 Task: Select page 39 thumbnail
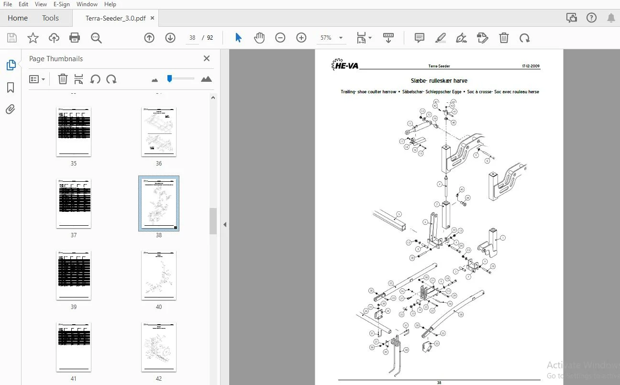(74, 275)
